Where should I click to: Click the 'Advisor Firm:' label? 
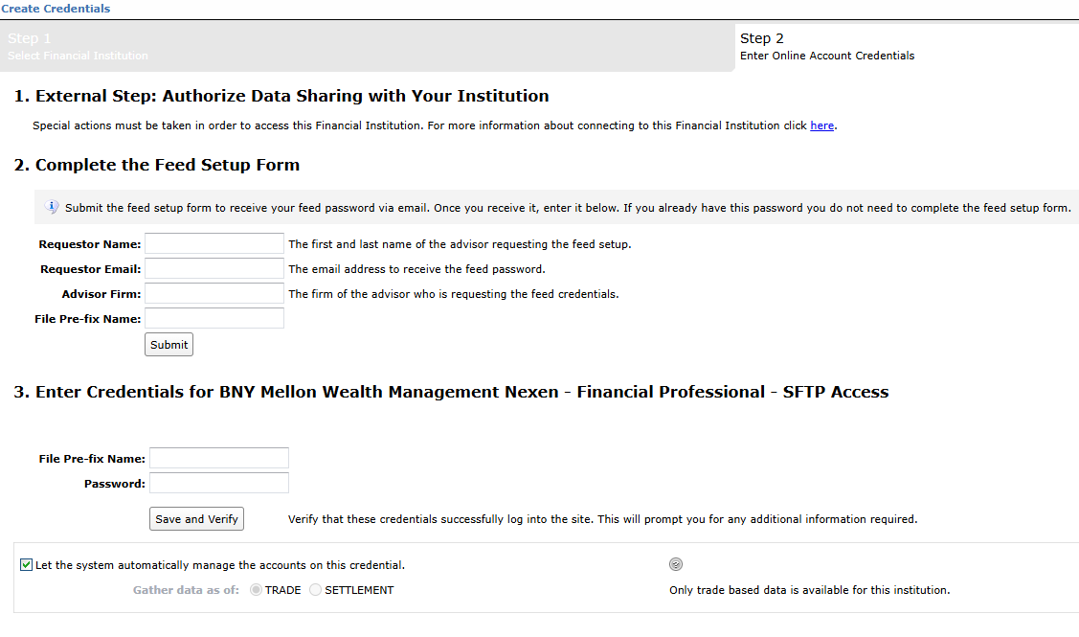coord(101,294)
